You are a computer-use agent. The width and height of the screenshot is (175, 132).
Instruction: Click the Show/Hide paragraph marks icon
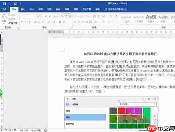point(116,16)
